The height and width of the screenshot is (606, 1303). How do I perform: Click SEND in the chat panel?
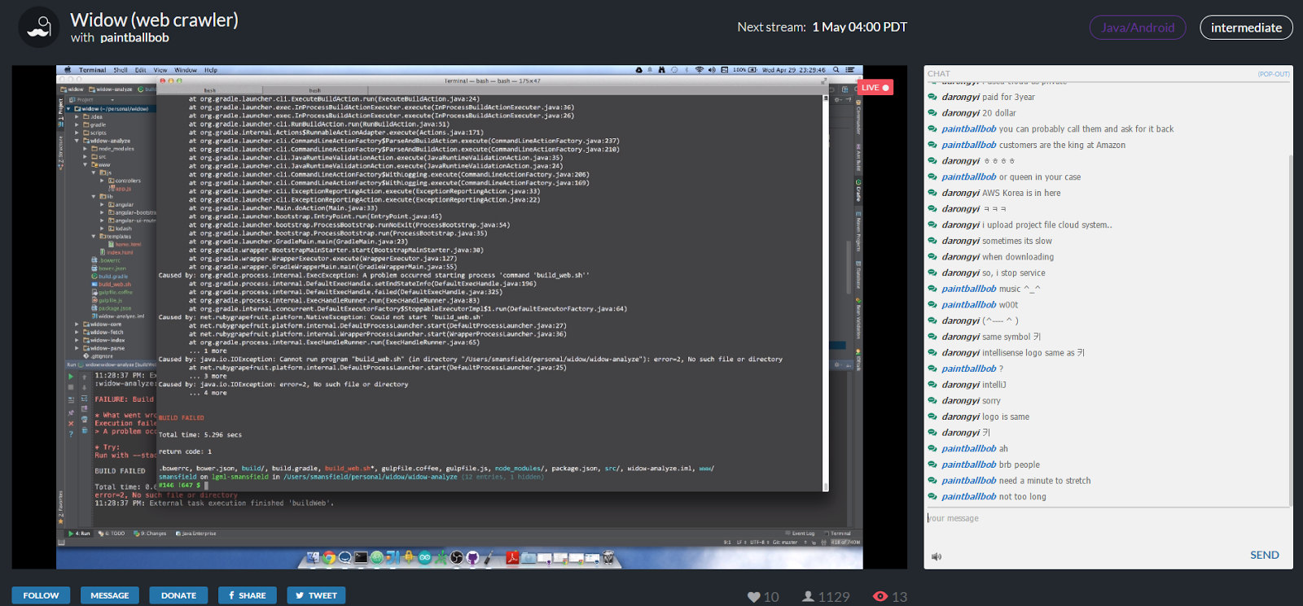click(1265, 556)
